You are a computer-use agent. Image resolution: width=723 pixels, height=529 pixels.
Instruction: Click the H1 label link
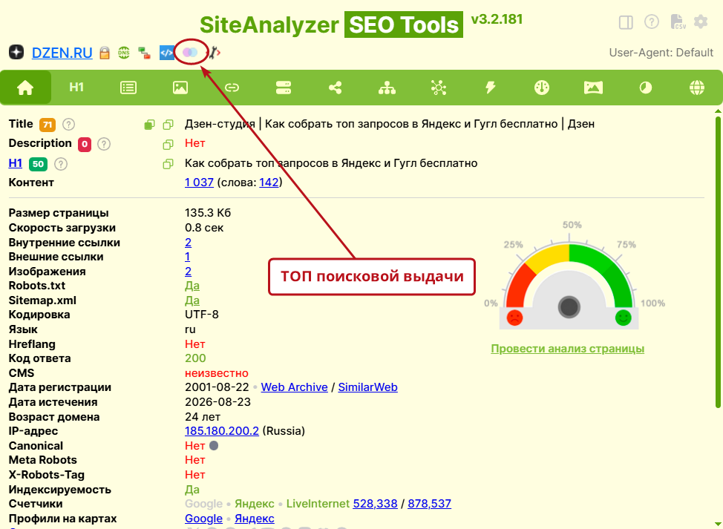[x=15, y=163]
